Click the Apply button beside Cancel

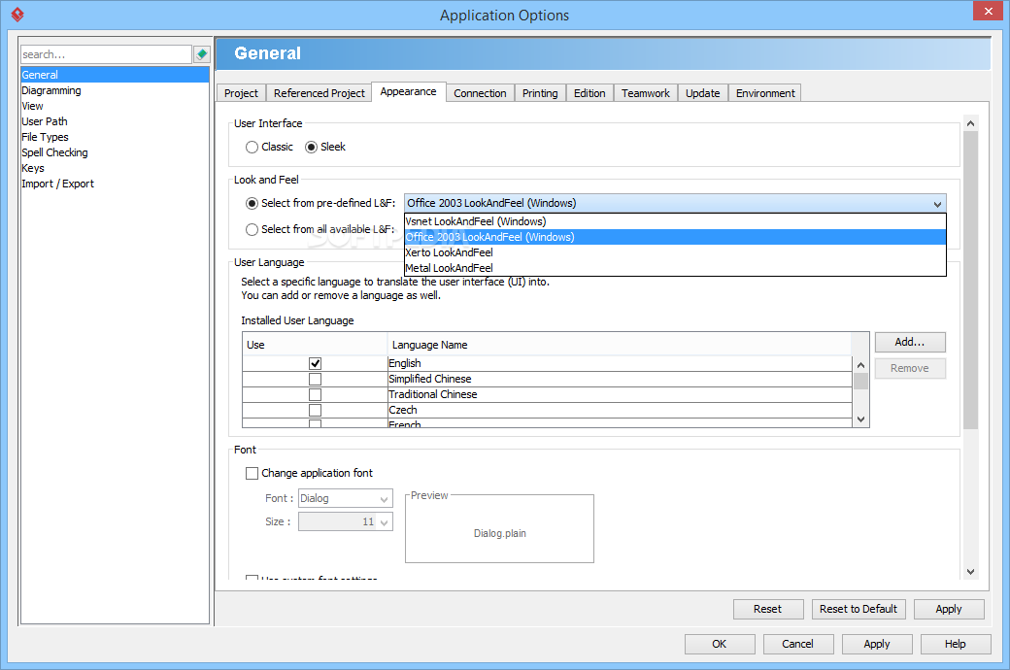pyautogui.click(x=877, y=644)
